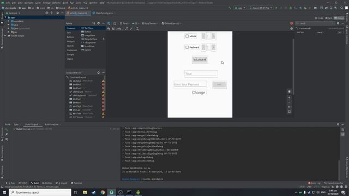Viewport: 349px width, 196px height.
Task: Click the infer constraints wand icon
Action: pyautogui.click(x=131, y=29)
